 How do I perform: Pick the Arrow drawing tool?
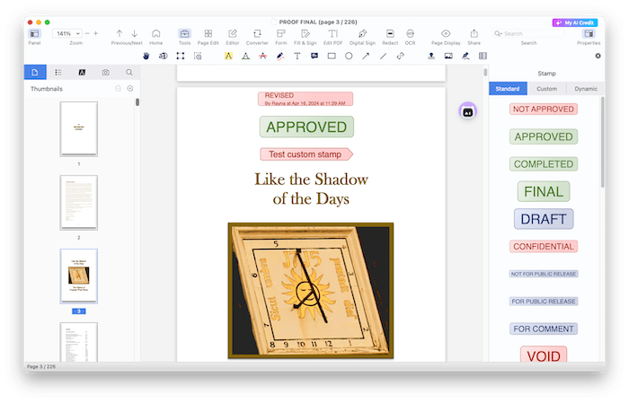366,56
